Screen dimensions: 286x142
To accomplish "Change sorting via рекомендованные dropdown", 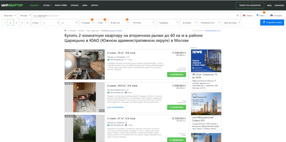I will tap(213, 31).
